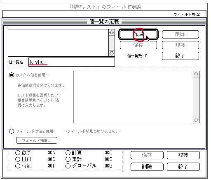The width and height of the screenshot is (211, 180).
Task: Click the empty value list box
Action: click(58, 43)
